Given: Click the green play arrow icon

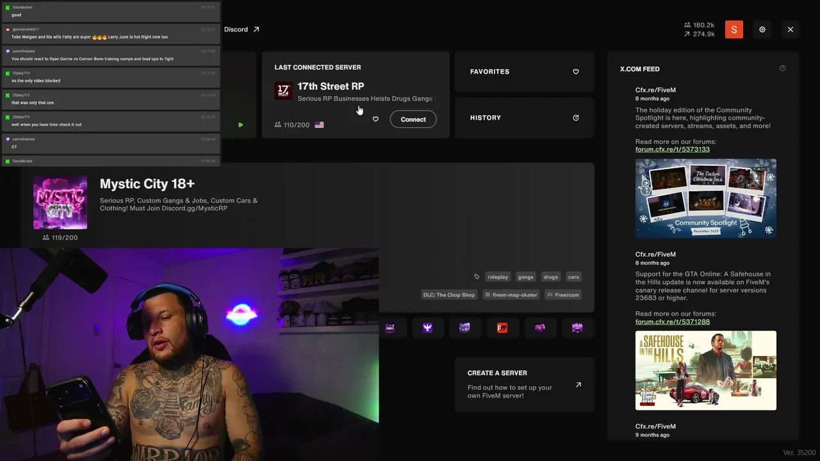Looking at the screenshot, I should pos(241,125).
